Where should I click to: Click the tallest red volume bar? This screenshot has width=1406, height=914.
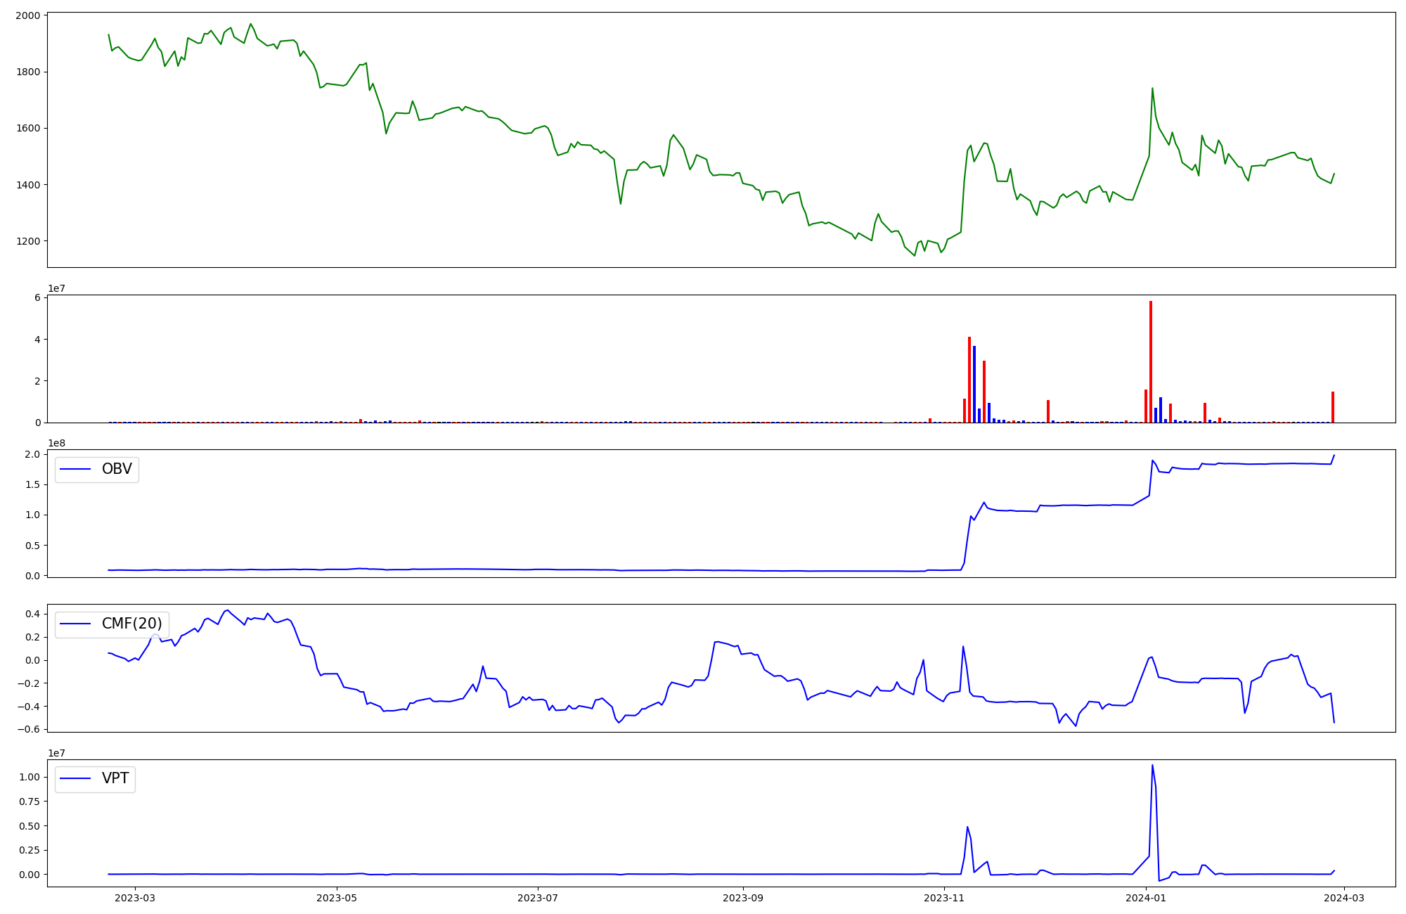(x=1151, y=362)
